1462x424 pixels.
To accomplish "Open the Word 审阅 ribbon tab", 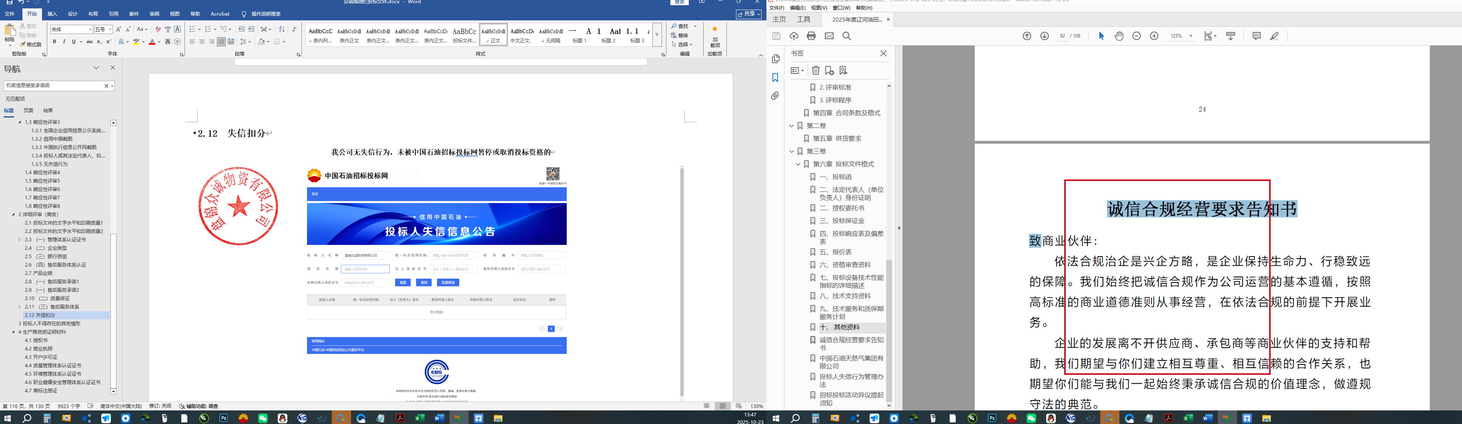I will tap(154, 14).
